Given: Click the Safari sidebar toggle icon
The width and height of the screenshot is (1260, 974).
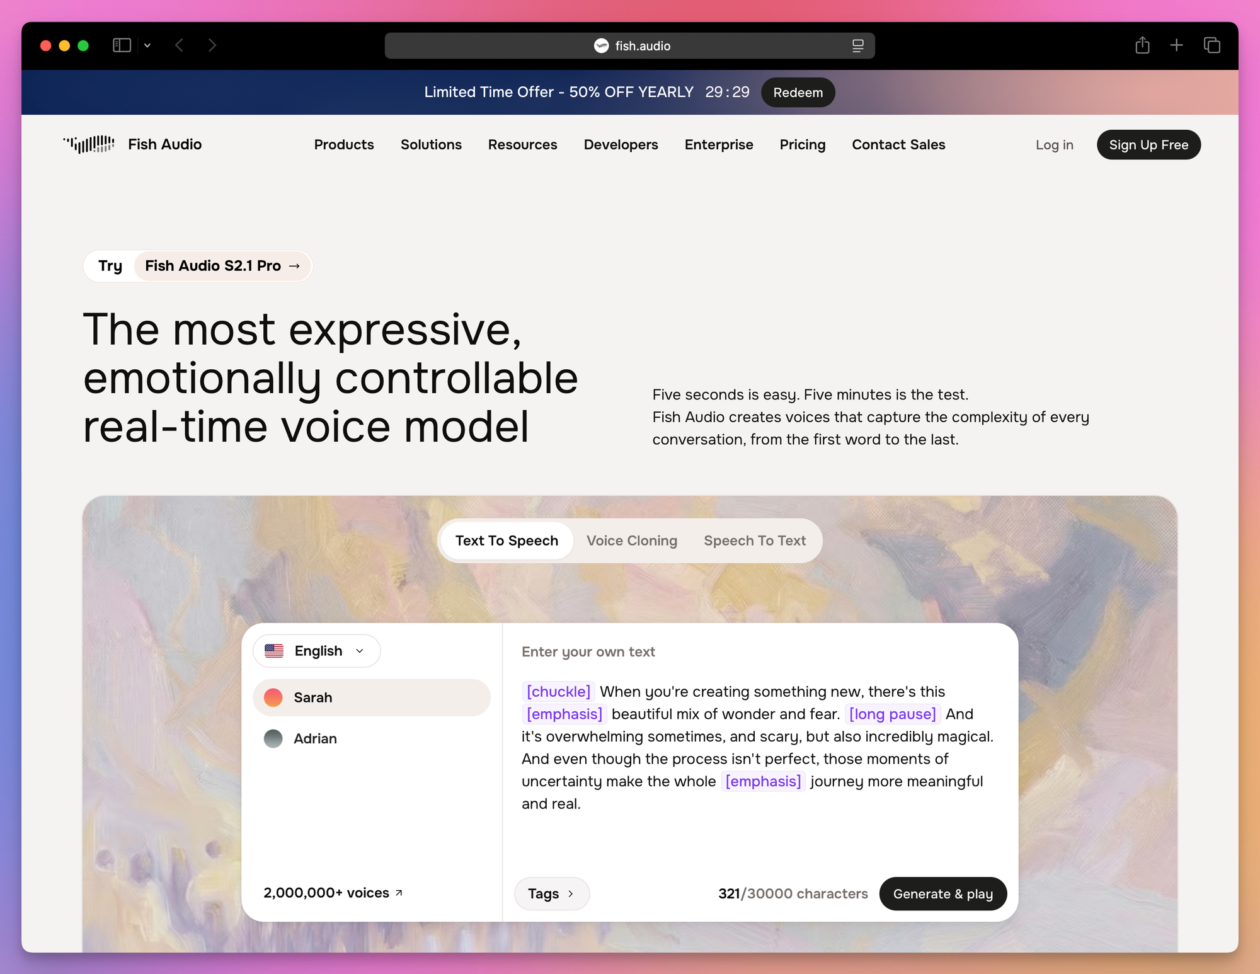Looking at the screenshot, I should (x=122, y=45).
